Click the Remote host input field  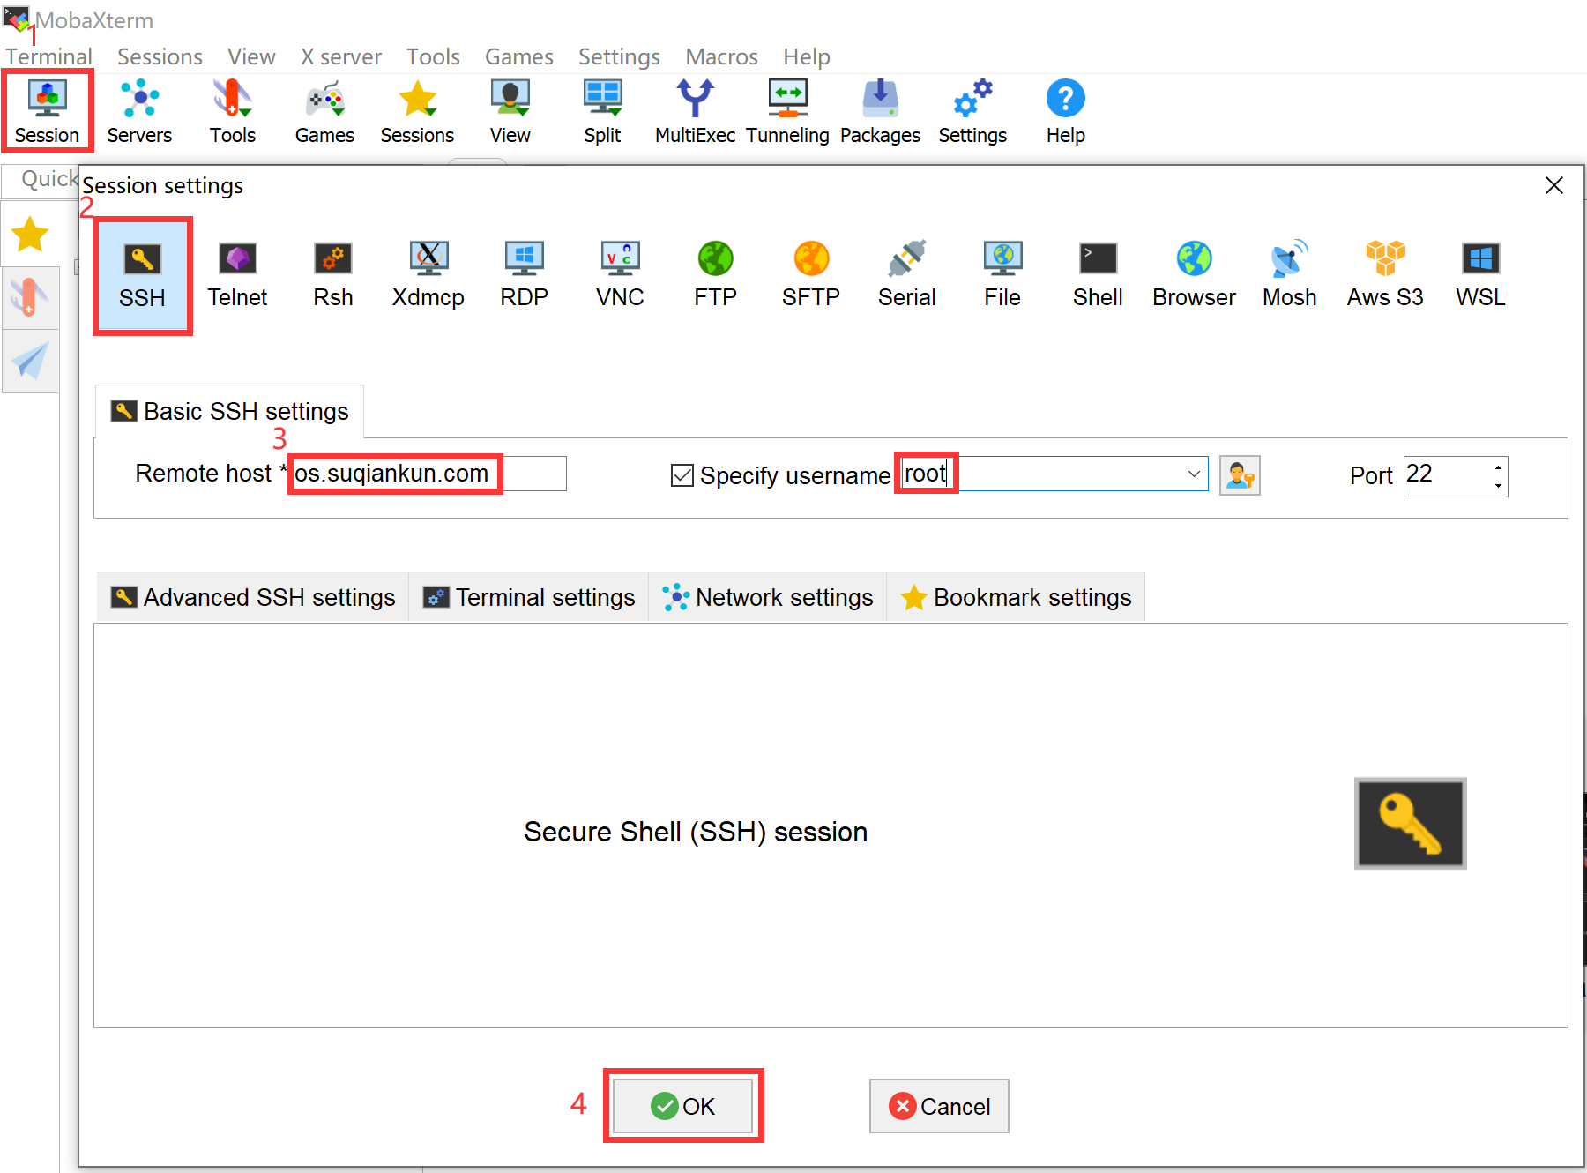429,474
